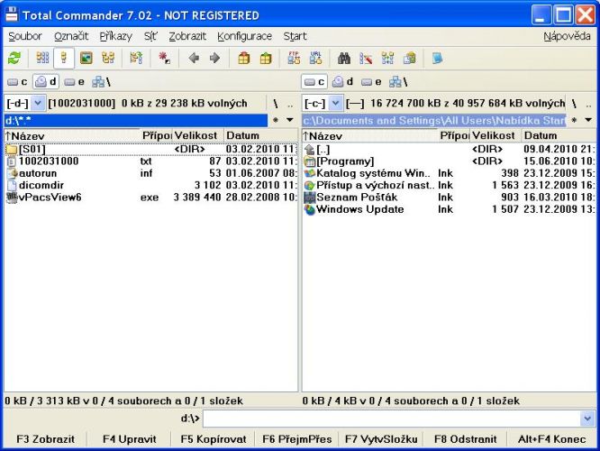Open the Zobrazit menu
The height and width of the screenshot is (451, 600).
click(187, 36)
